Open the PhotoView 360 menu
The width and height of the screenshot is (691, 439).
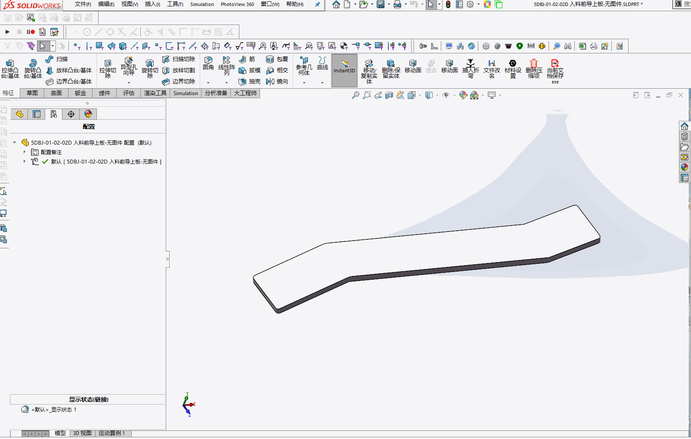[237, 4]
